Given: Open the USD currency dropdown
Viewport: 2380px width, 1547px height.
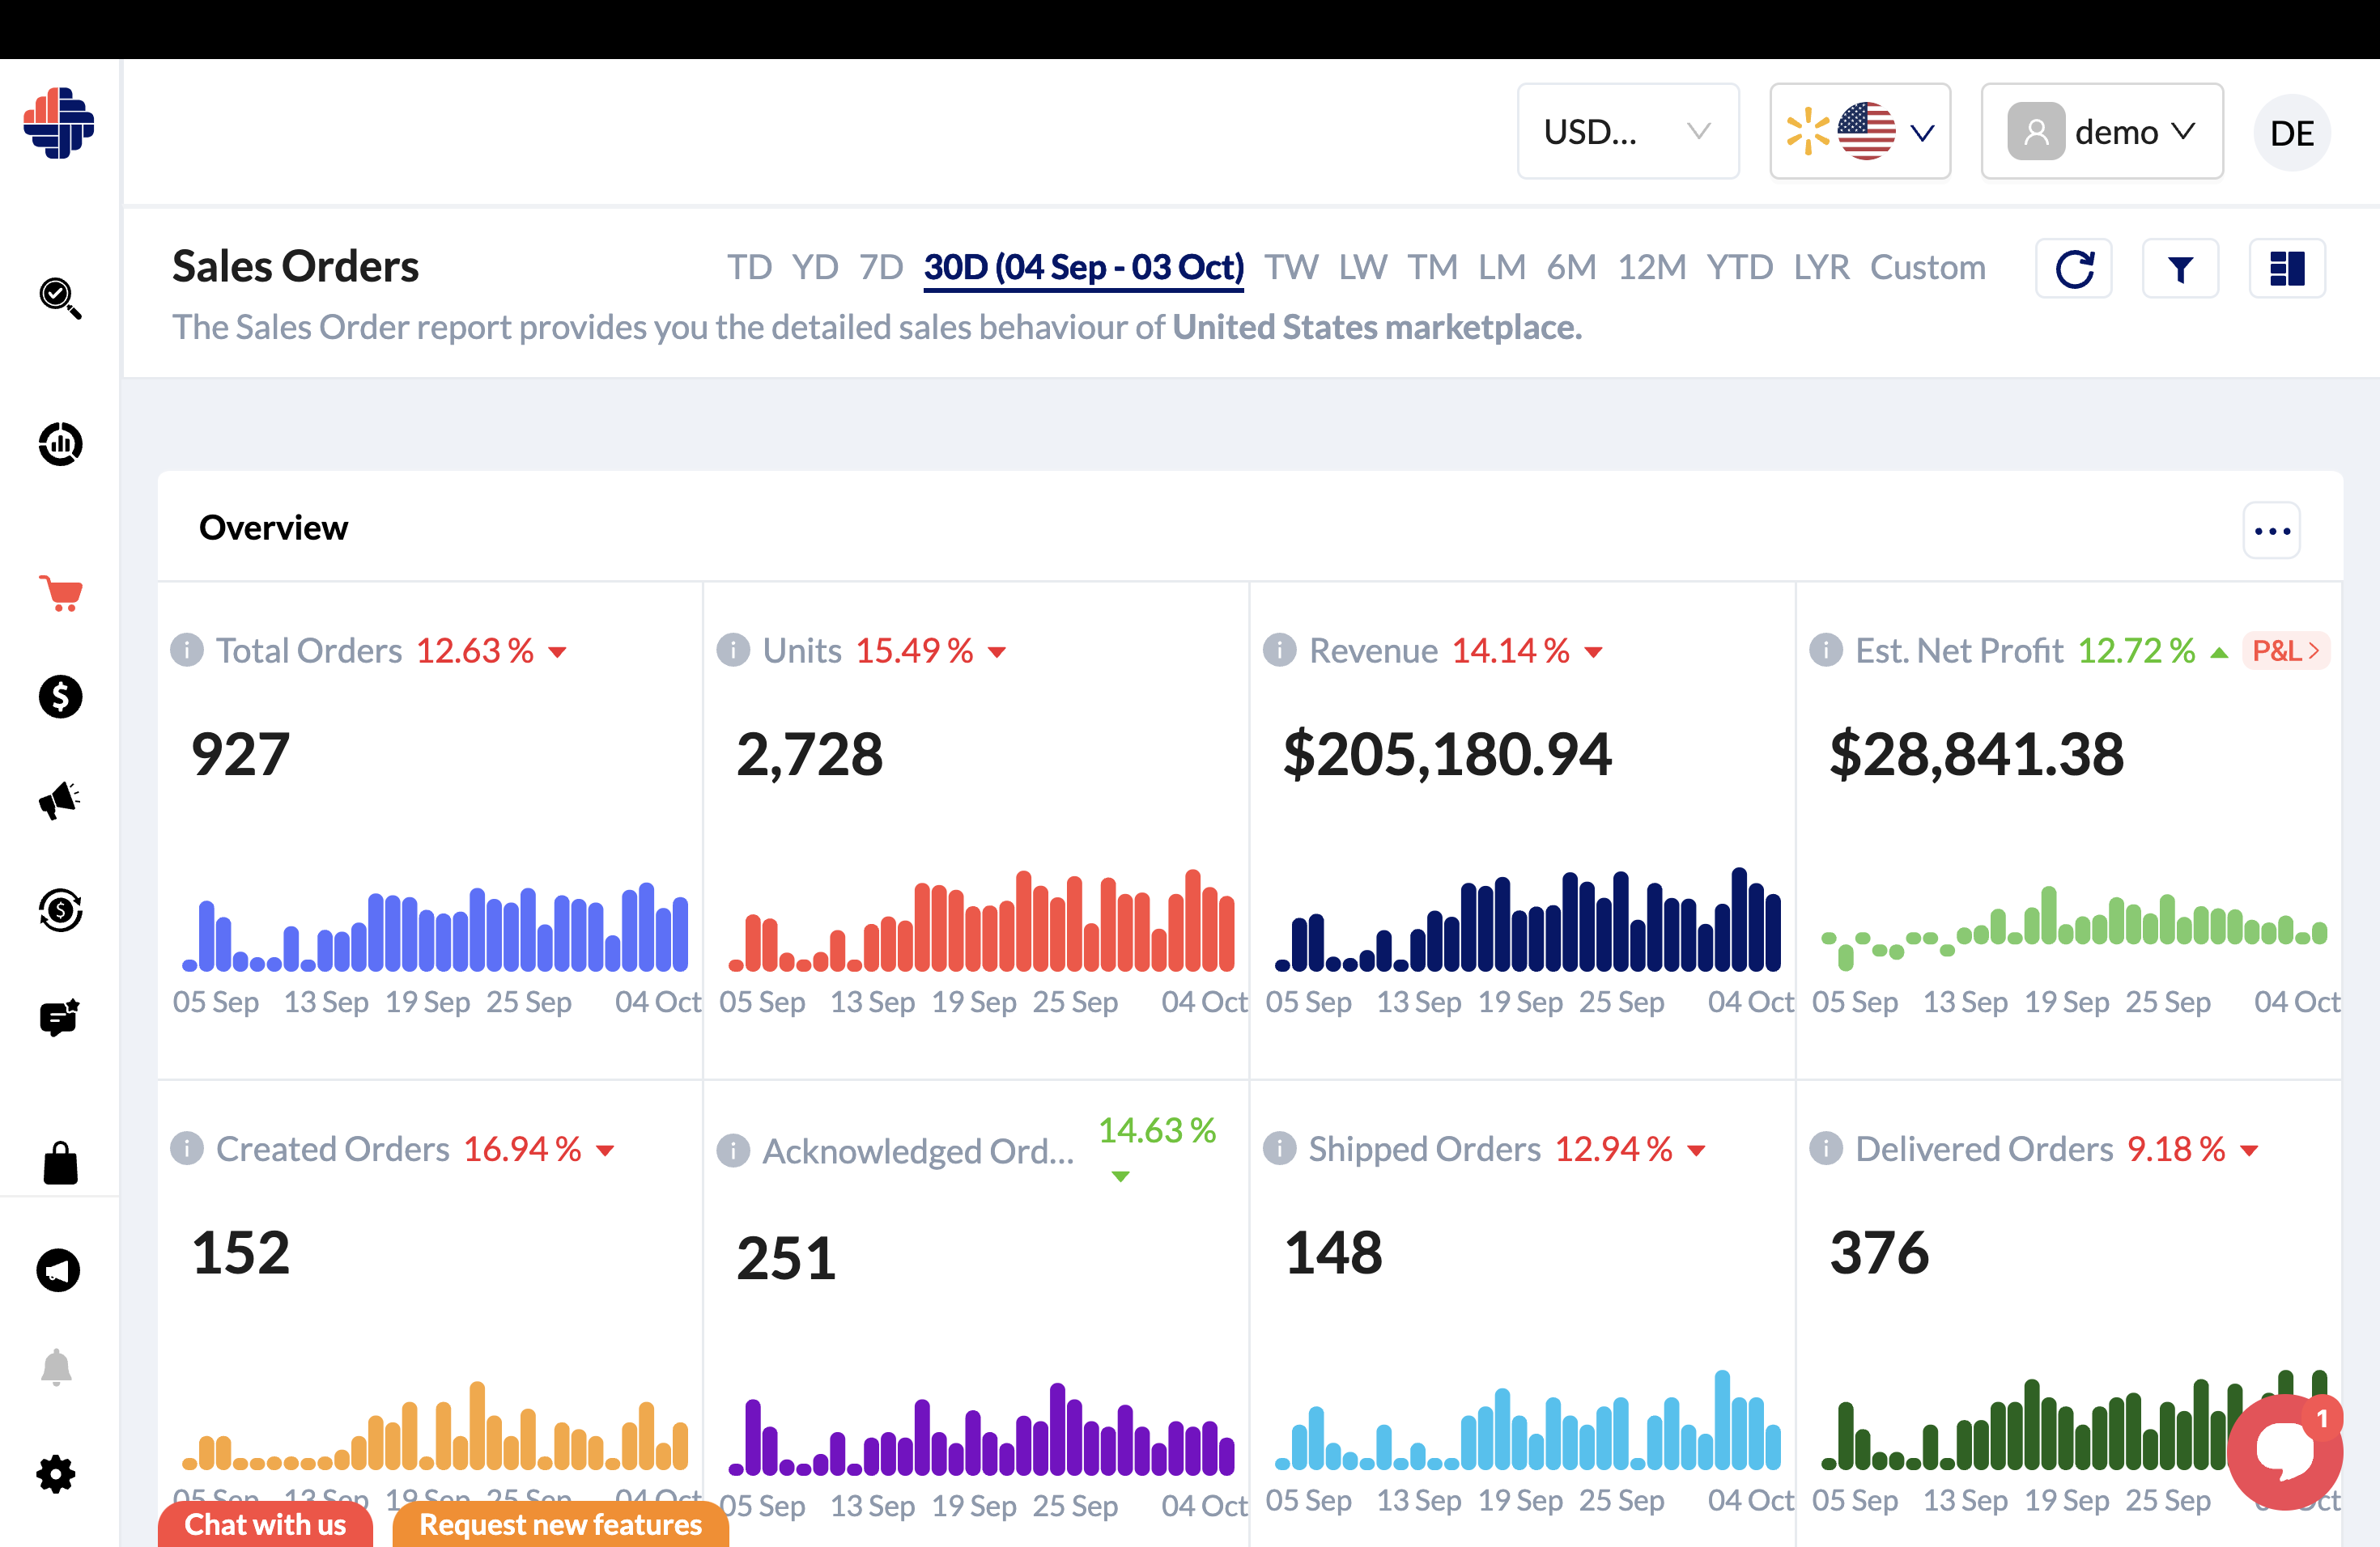Looking at the screenshot, I should point(1629,132).
